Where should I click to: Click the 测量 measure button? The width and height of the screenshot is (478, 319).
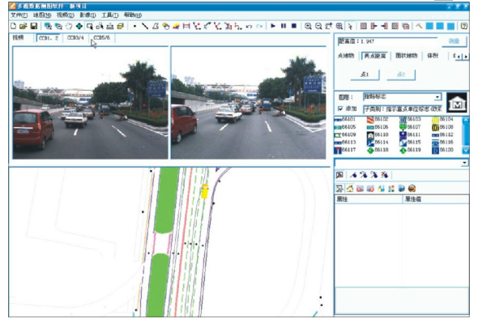pyautogui.click(x=454, y=41)
